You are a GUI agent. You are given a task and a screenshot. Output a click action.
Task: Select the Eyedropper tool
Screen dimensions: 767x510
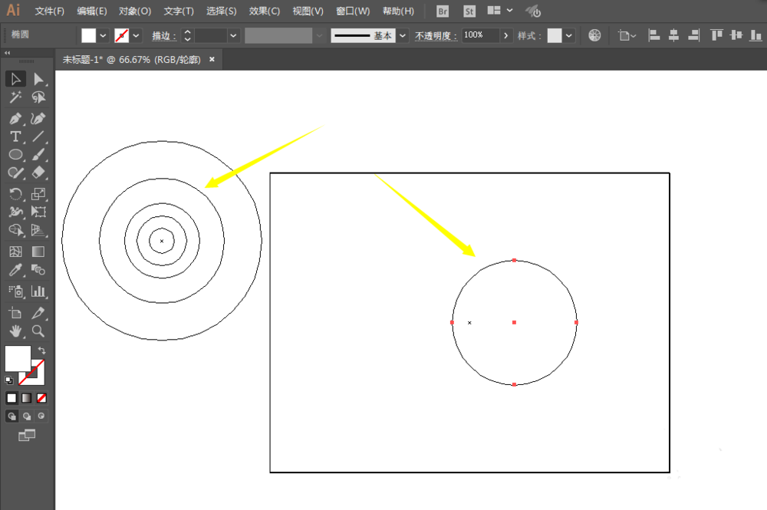[x=15, y=270]
